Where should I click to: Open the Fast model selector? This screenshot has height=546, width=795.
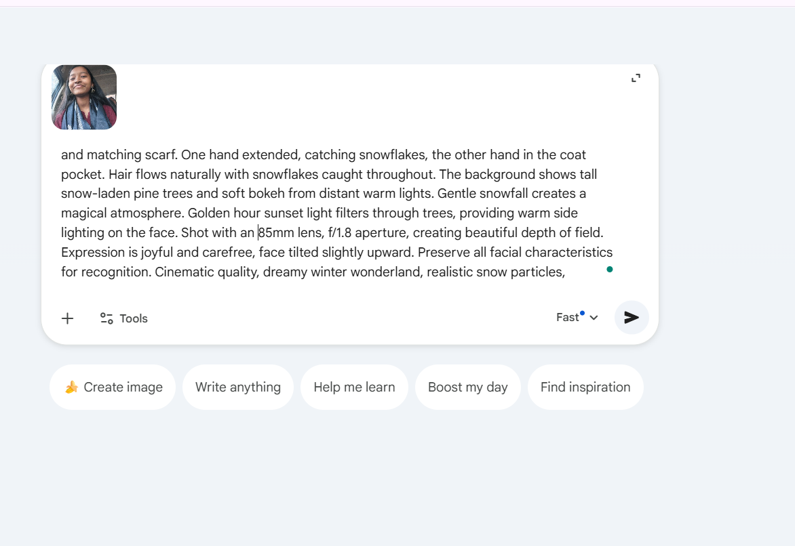click(568, 318)
